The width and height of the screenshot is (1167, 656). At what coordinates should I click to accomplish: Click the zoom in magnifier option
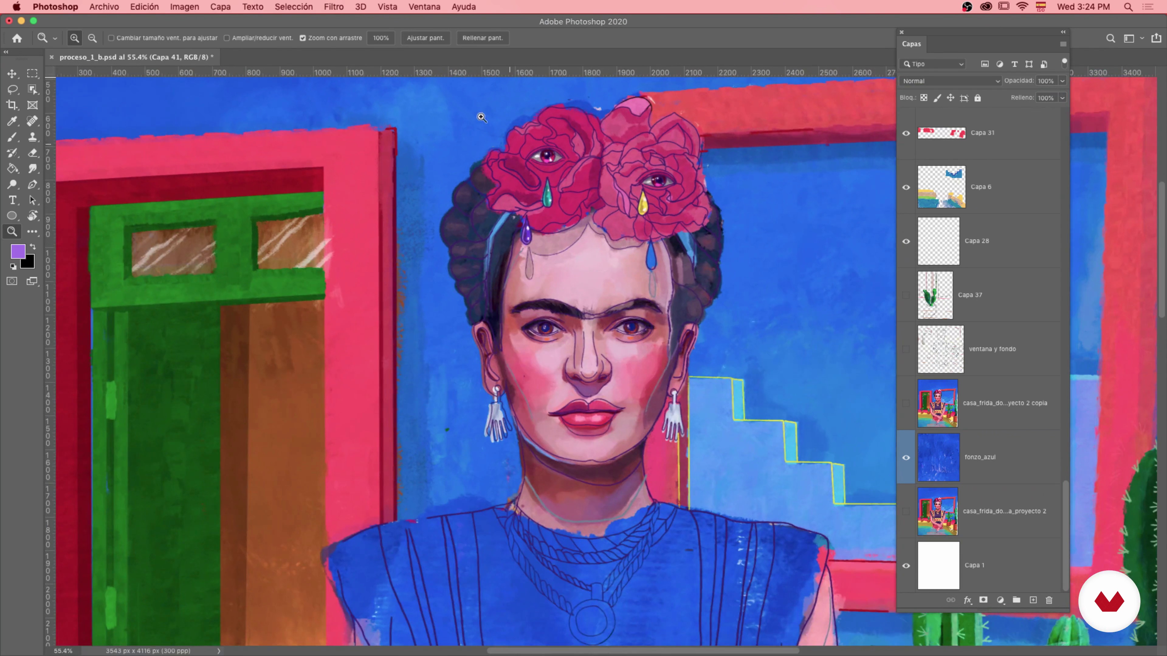(75, 38)
